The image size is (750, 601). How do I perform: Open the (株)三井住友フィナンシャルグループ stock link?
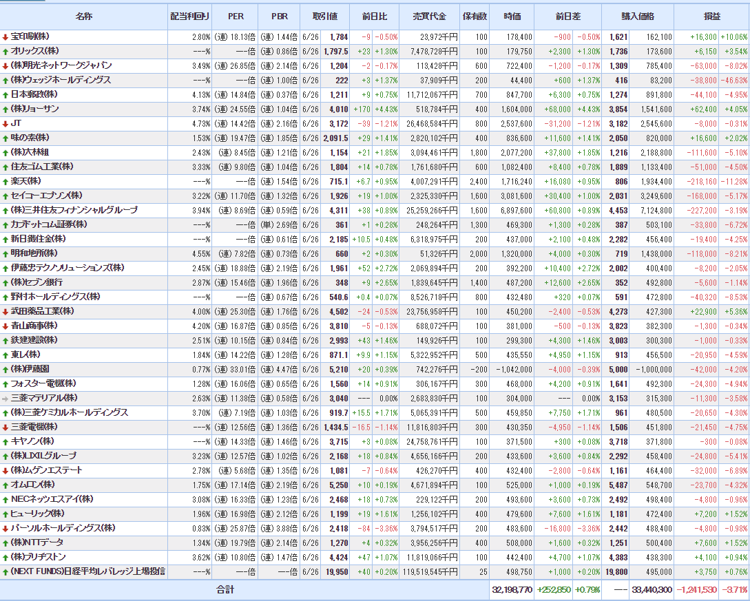coord(74,210)
